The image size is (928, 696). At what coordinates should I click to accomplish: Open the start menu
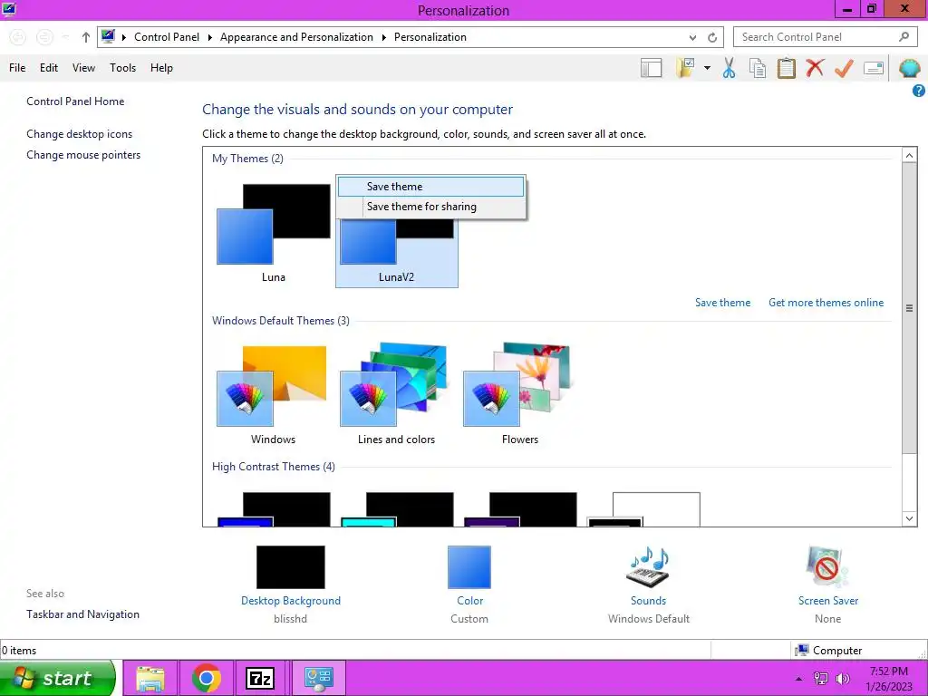pos(57,678)
